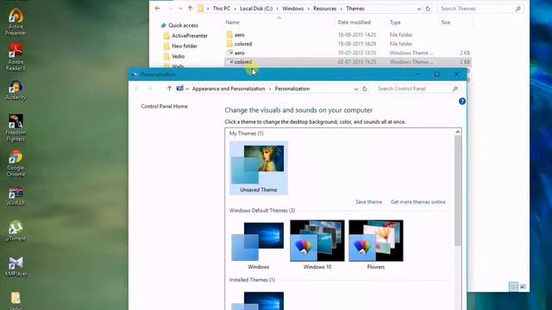This screenshot has height=310, width=552.
Task: Click magnifier in Search Control Panel box
Action: [455, 89]
